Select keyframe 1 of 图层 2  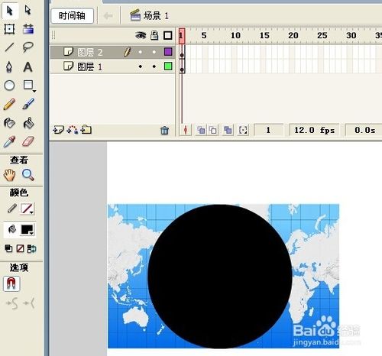click(x=182, y=53)
